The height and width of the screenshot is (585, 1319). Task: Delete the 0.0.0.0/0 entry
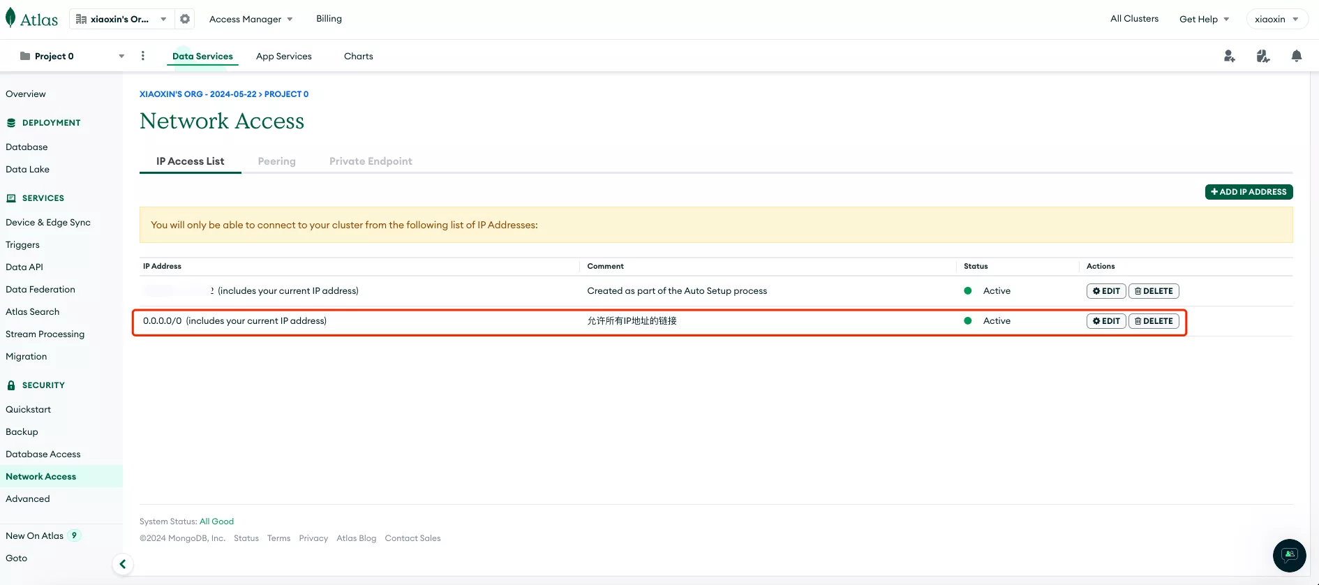[x=1154, y=321]
